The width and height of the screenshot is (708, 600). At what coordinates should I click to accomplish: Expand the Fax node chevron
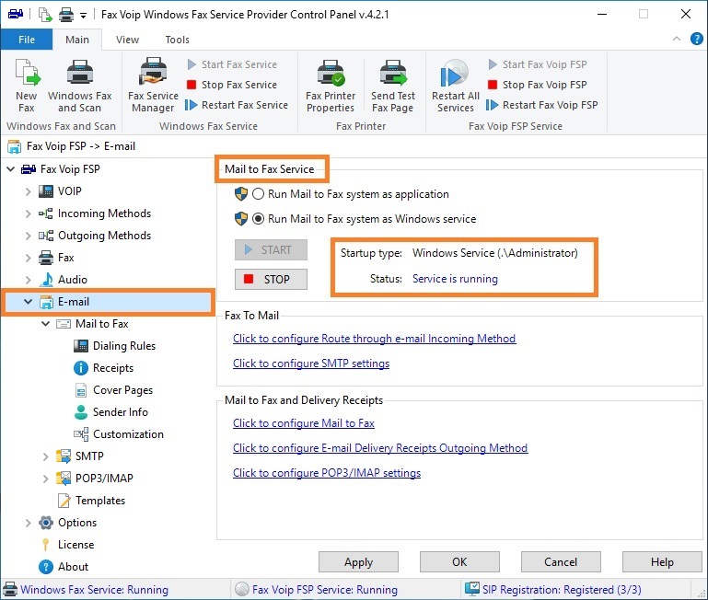click(x=28, y=258)
